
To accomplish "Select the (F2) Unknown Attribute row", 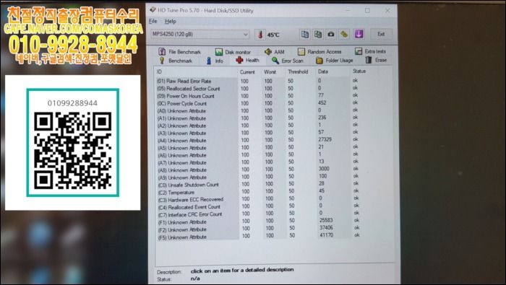I will tap(258, 229).
